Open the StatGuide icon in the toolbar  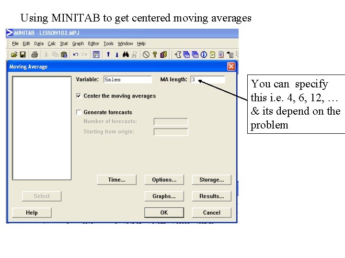pyautogui.click(x=163, y=54)
